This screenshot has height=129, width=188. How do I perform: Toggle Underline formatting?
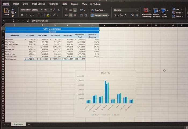[x=30, y=15]
